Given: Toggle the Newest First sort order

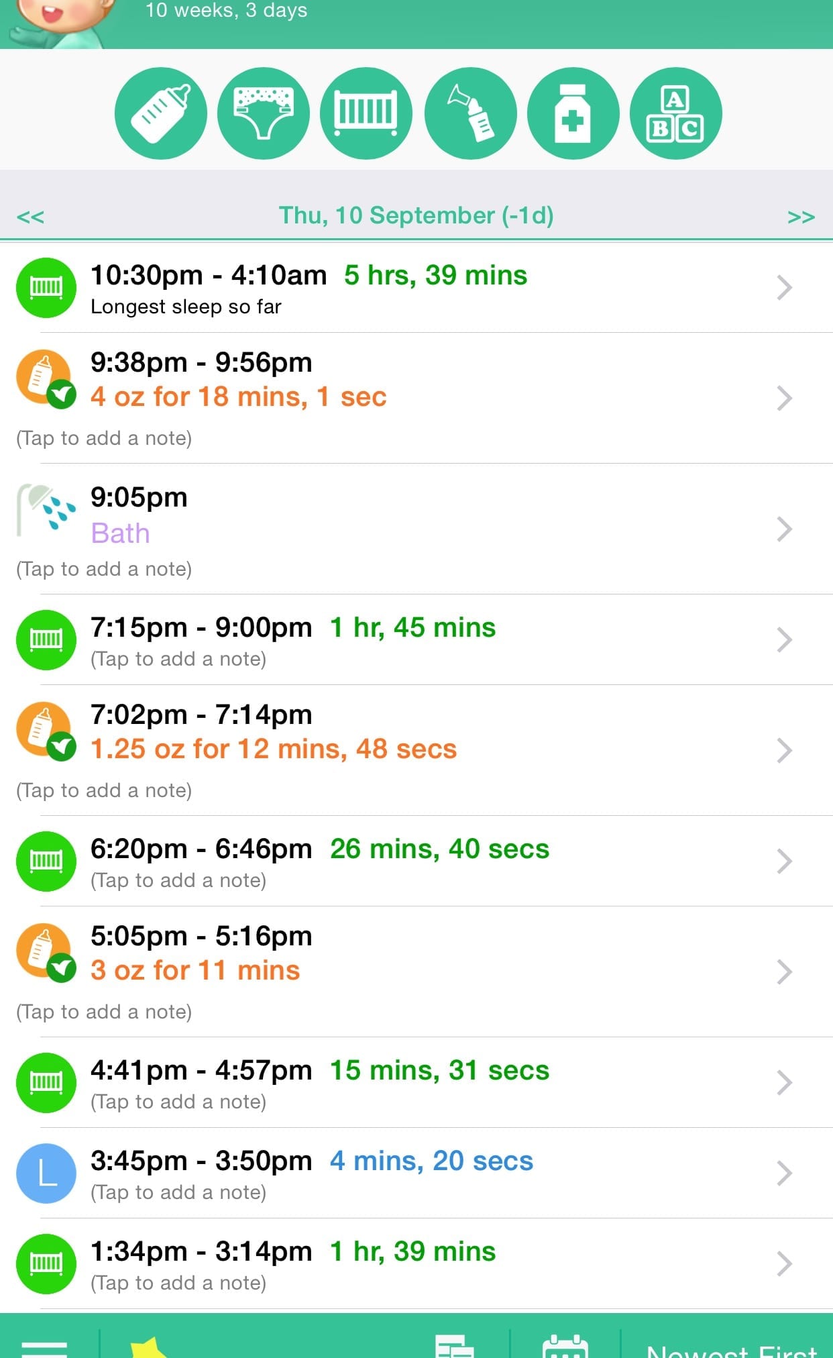Looking at the screenshot, I should pos(731,1350).
